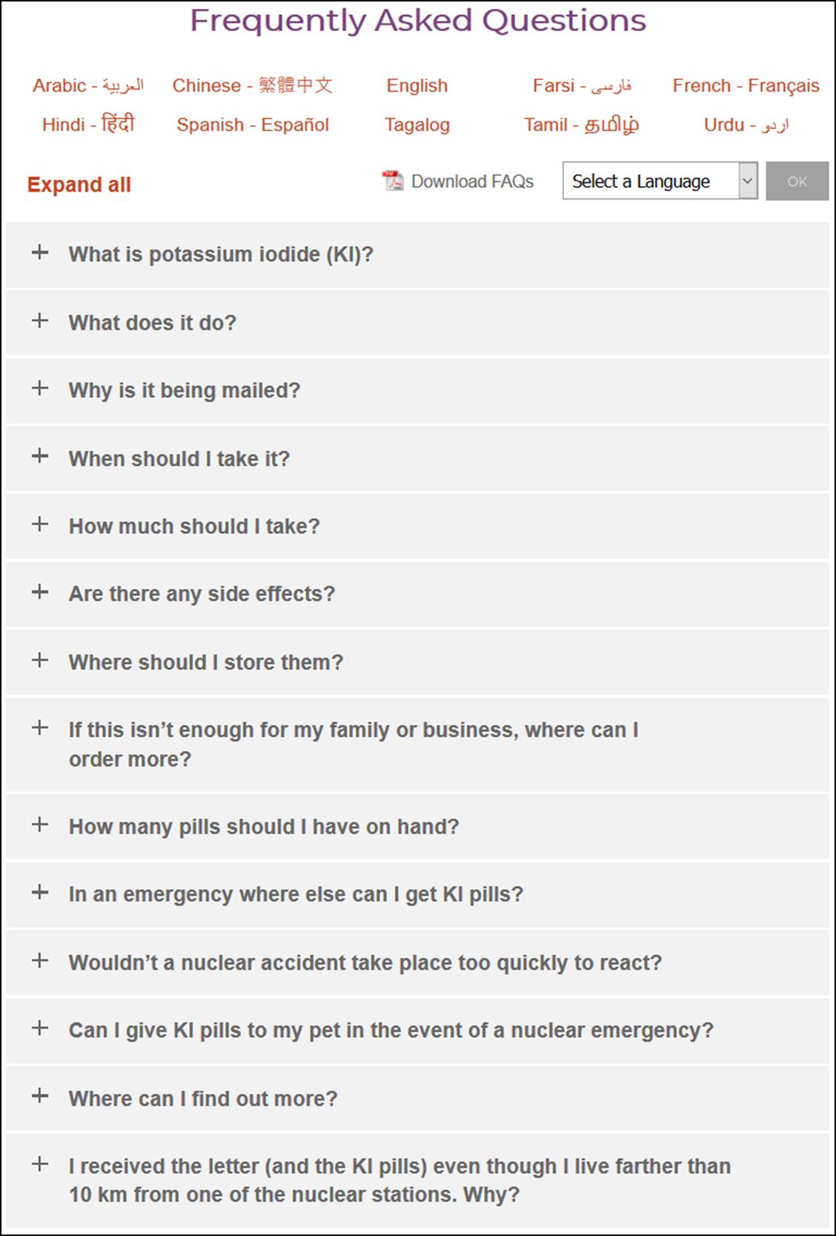Expand 'Where can I find out more?' question
Image resolution: width=836 pixels, height=1236 pixels.
pyautogui.click(x=417, y=1098)
